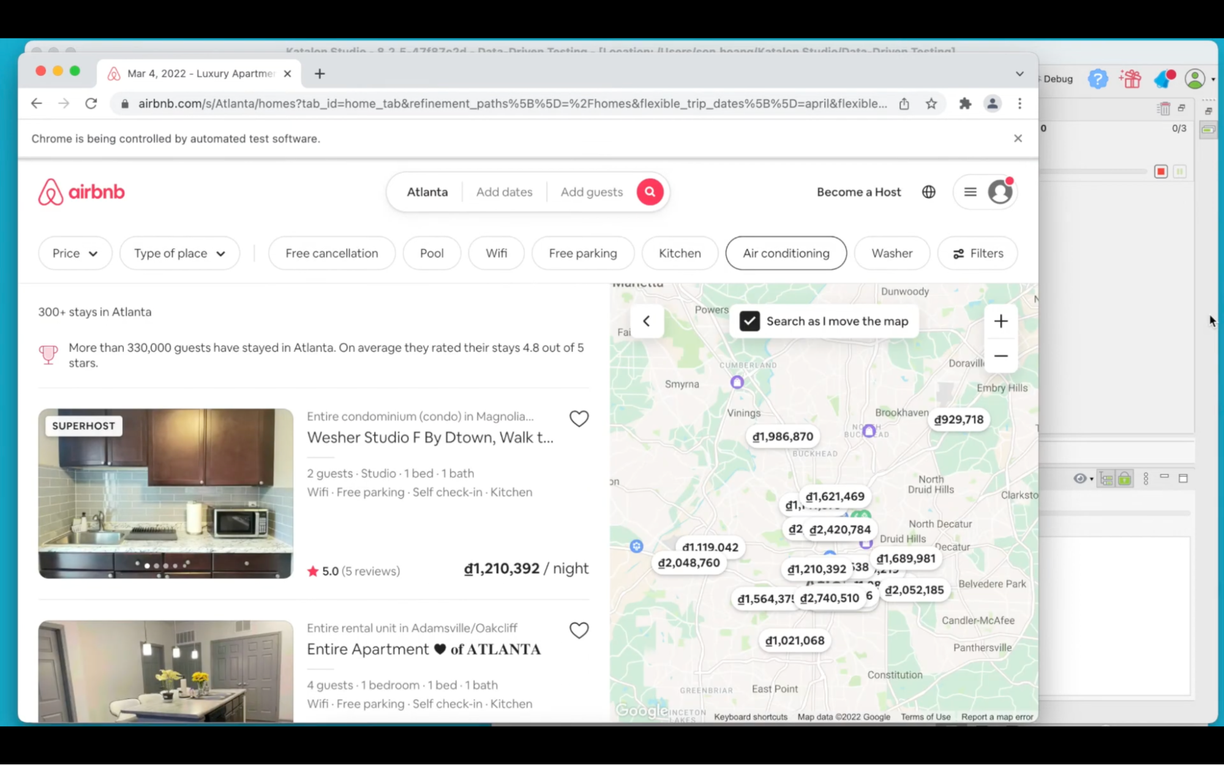
Task: Open Wesher Studio F By Dtown listing title
Action: pos(430,438)
